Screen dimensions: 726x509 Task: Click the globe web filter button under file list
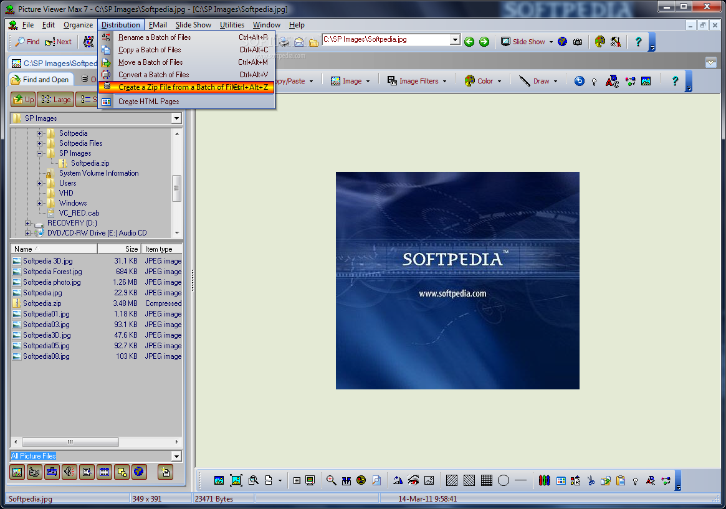[139, 472]
